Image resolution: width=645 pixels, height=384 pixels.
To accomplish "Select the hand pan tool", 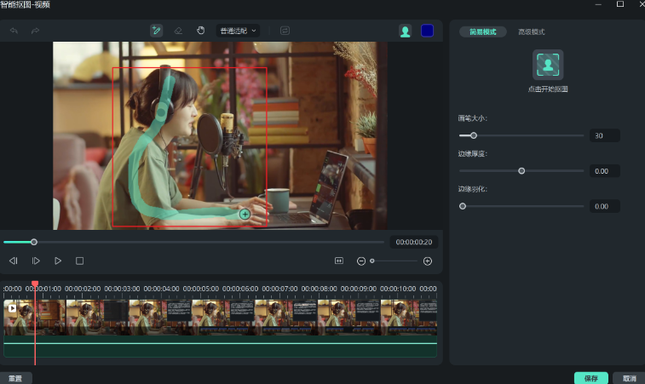I will [x=201, y=31].
